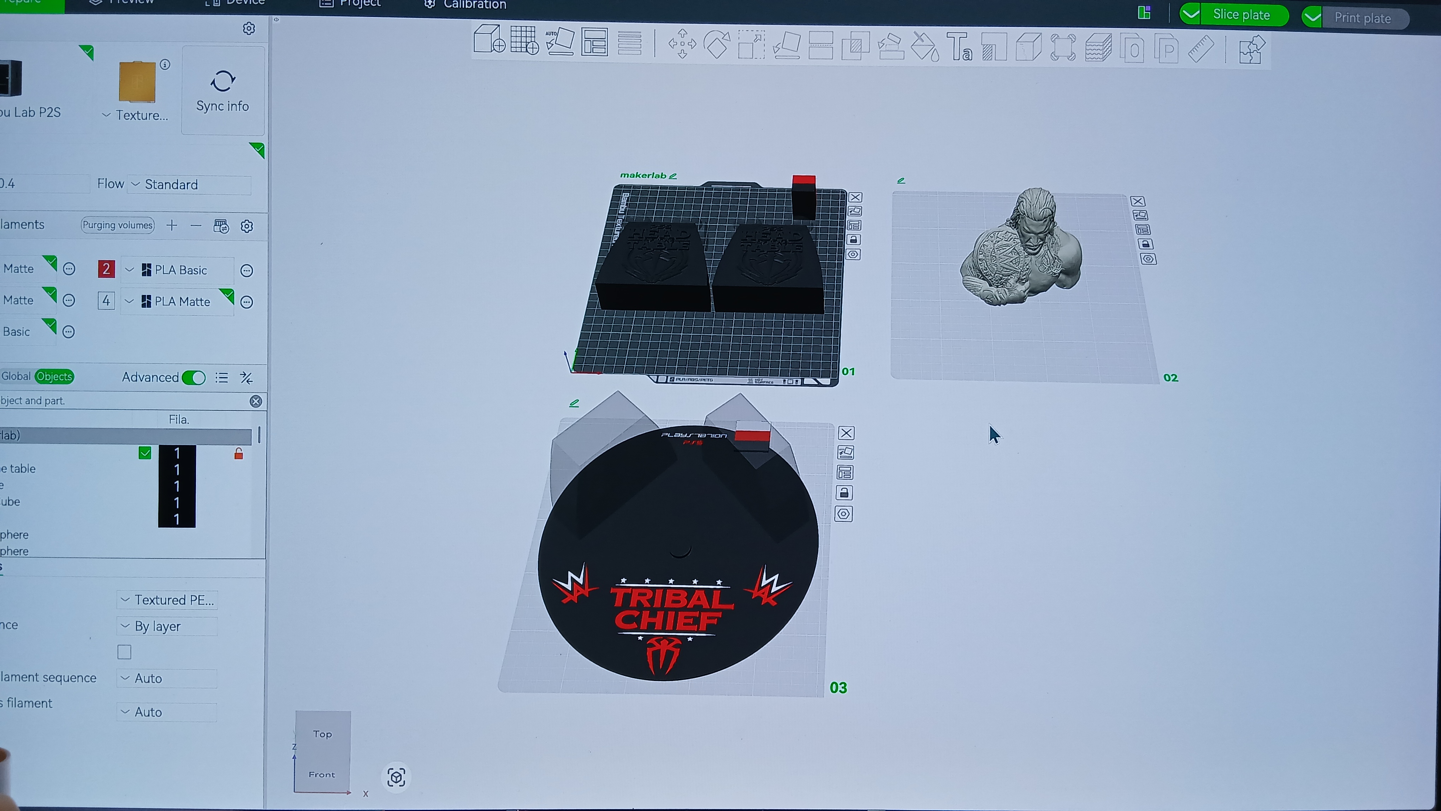This screenshot has width=1441, height=811.
Task: Open plate 03 settings hexagon icon
Action: 843,514
